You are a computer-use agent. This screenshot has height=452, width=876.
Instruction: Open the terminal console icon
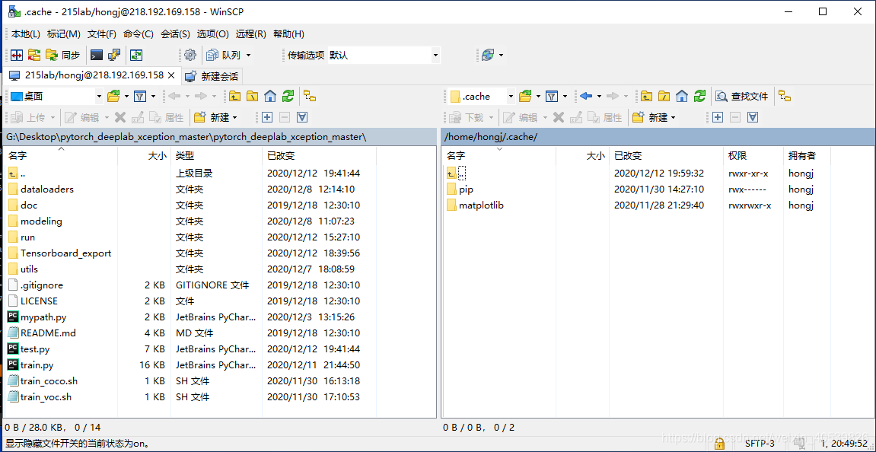97,55
